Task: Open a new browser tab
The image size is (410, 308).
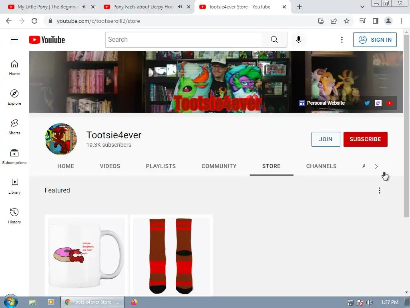Action: (x=299, y=7)
